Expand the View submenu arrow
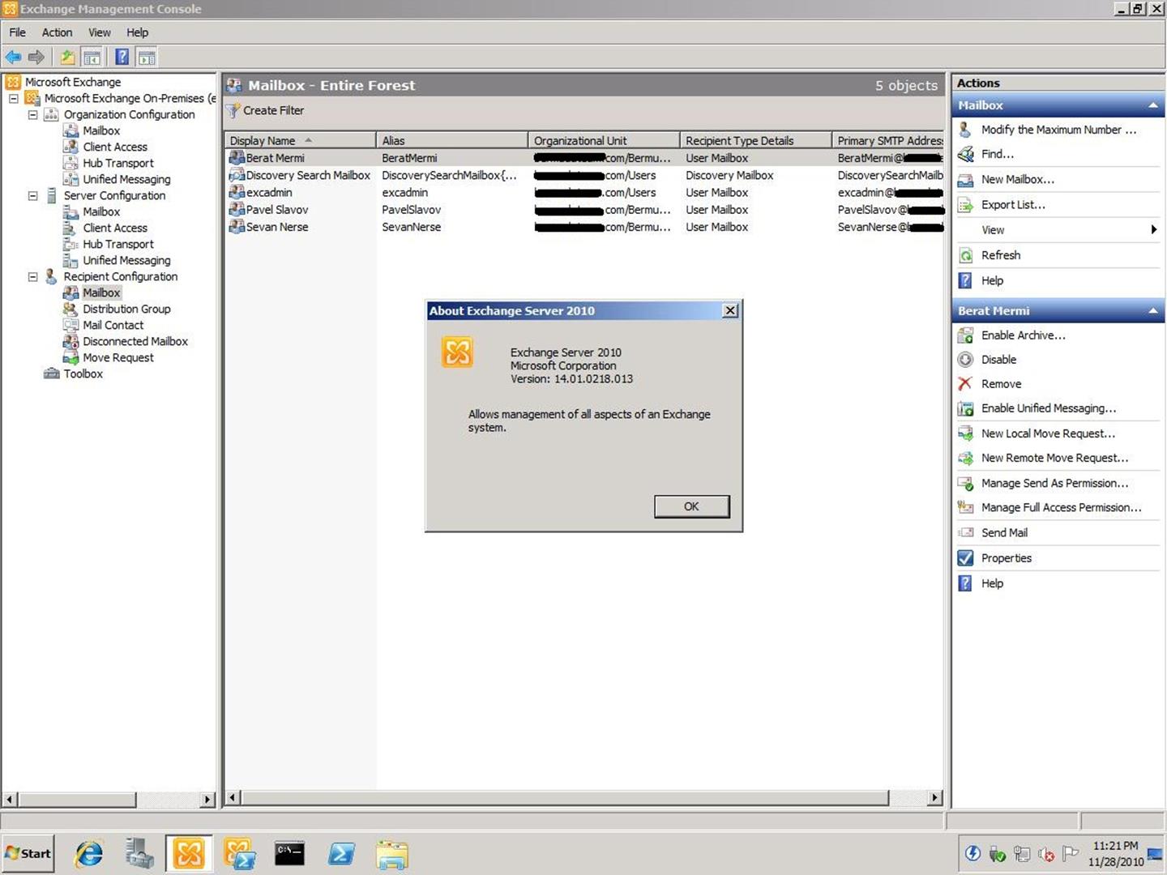1167x875 pixels. click(1154, 230)
